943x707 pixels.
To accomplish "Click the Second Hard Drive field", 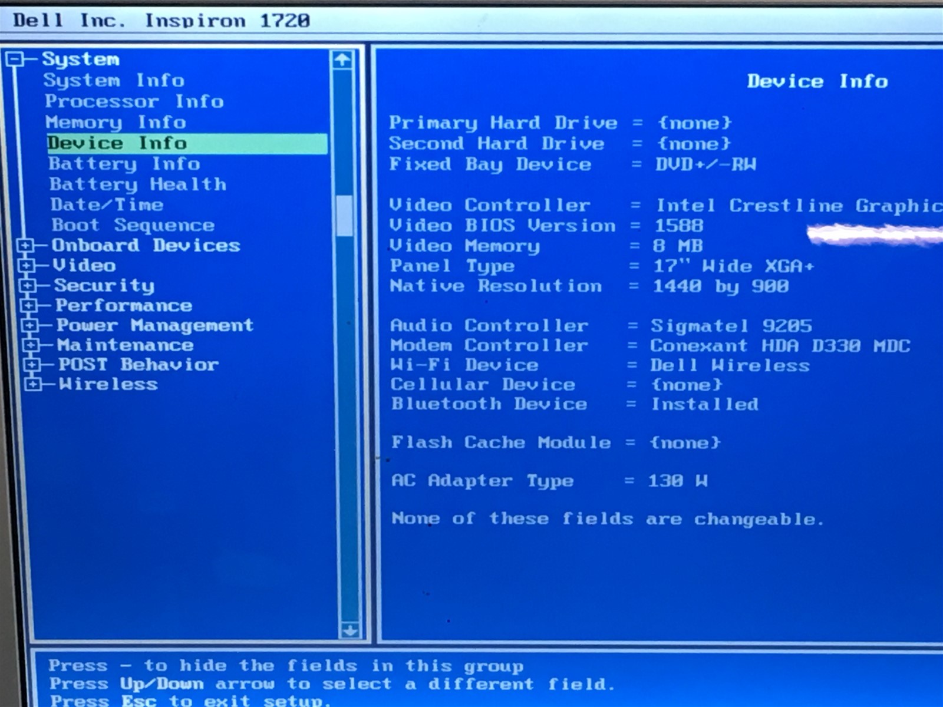I will pyautogui.click(x=560, y=143).
